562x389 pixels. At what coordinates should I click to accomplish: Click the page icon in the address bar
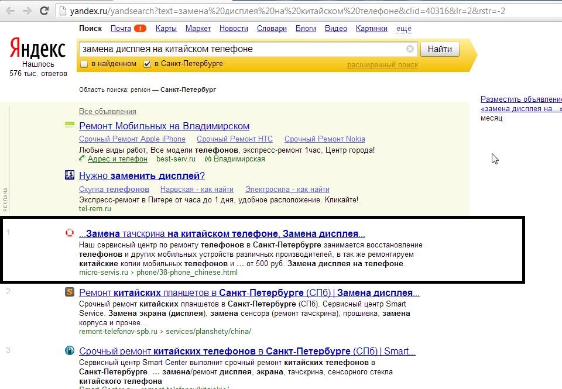coord(63,11)
